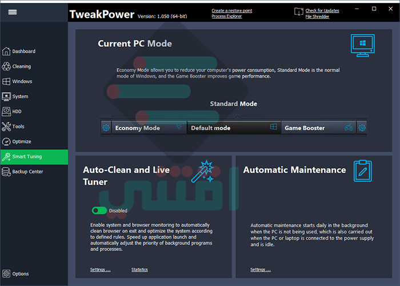400x286 pixels.
Task: Open File Shredder link
Action: (x=317, y=17)
